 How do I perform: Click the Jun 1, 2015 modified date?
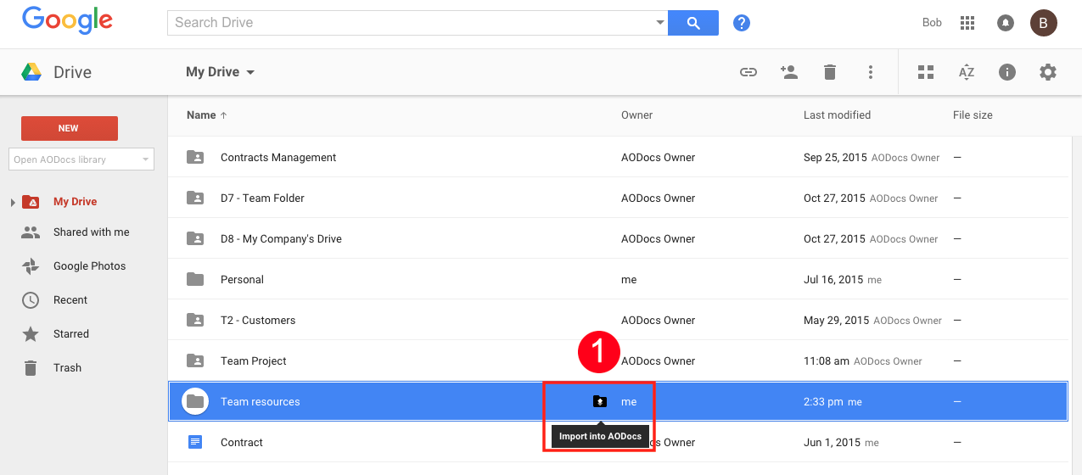tap(831, 443)
